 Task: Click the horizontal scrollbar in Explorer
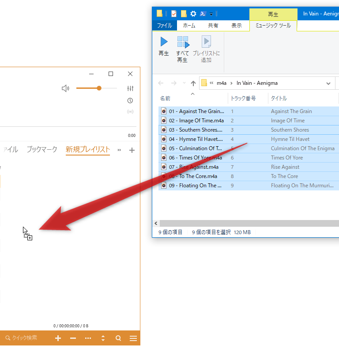click(x=249, y=223)
